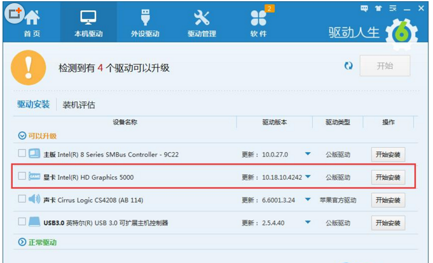Check the Cirrus Logic sound card checkbox
Image resolution: width=433 pixels, height=263 pixels.
[x=22, y=199]
